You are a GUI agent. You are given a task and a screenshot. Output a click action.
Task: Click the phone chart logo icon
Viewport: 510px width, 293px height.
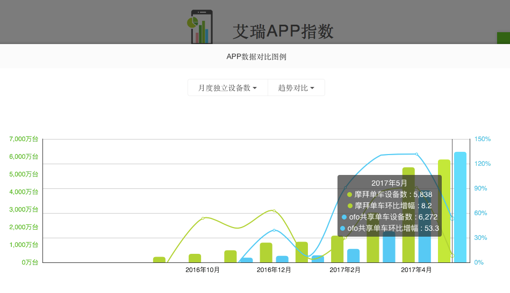click(200, 27)
